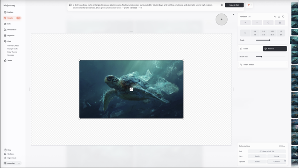This screenshot has height=168, width=299.
Task: Select the 3:2 aspect ratio
Action: [x=263, y=35]
